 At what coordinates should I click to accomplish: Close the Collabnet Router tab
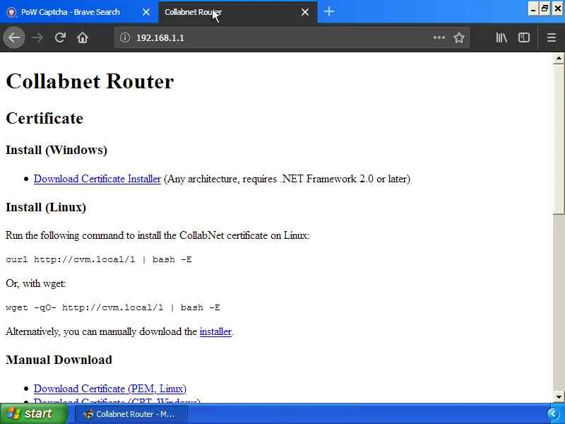pos(305,12)
